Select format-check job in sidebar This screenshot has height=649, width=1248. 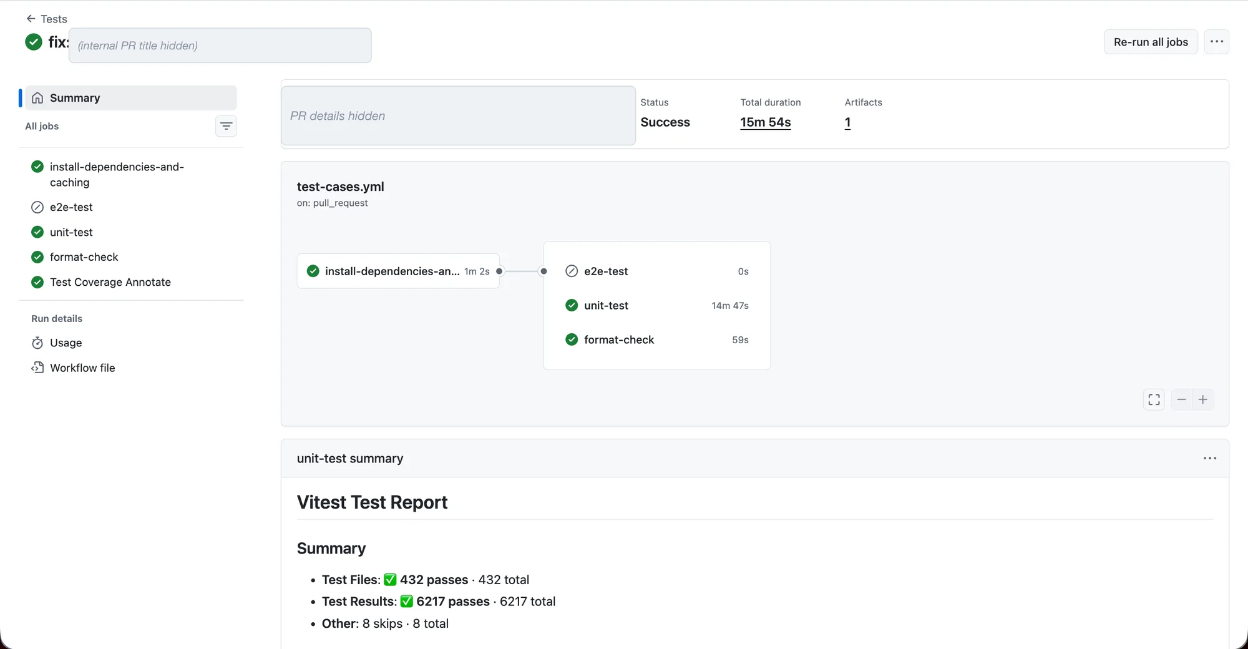(x=131, y=257)
